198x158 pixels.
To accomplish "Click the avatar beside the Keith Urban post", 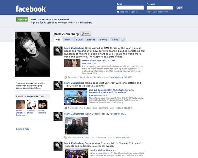I will (x=58, y=117).
